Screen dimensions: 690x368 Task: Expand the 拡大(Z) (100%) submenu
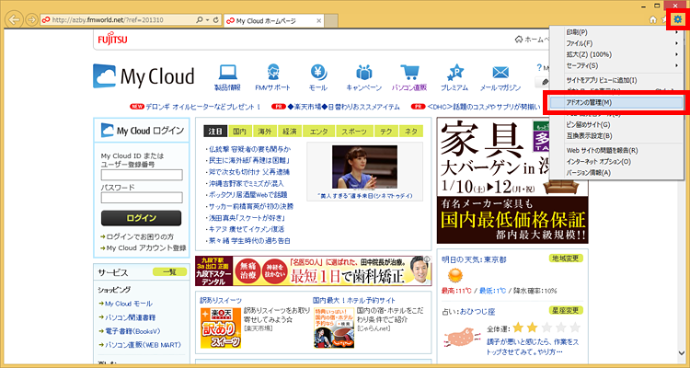click(x=616, y=54)
